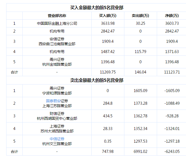Click net amount 2842.47 cell
186x158 pixels.
(x=172, y=31)
